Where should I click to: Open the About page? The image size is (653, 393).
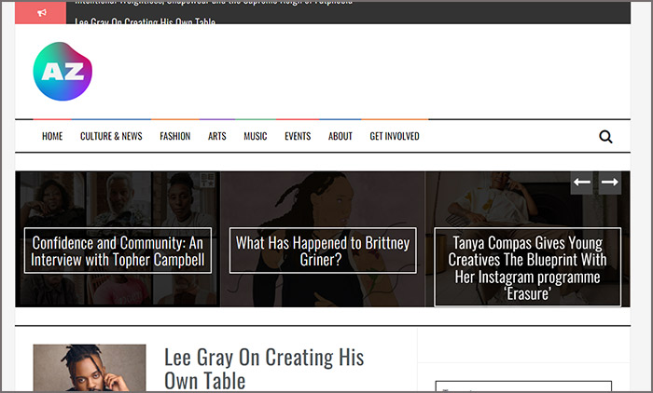(340, 136)
